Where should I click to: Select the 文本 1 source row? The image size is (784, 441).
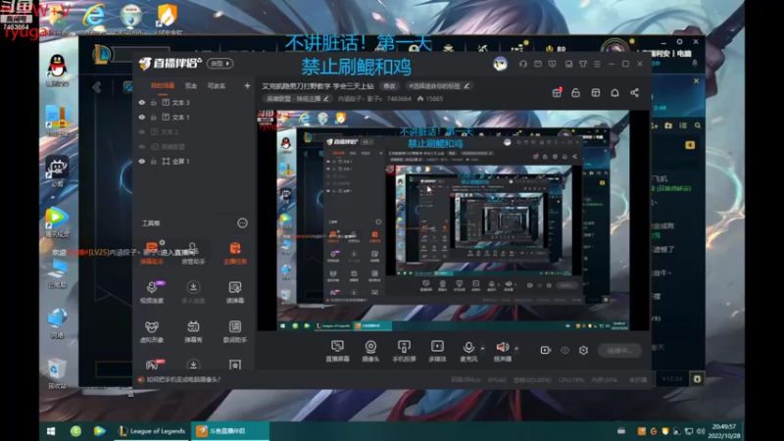click(x=194, y=117)
